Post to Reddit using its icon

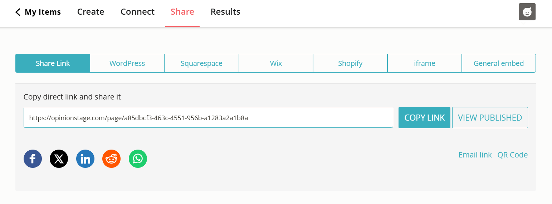[111, 159]
